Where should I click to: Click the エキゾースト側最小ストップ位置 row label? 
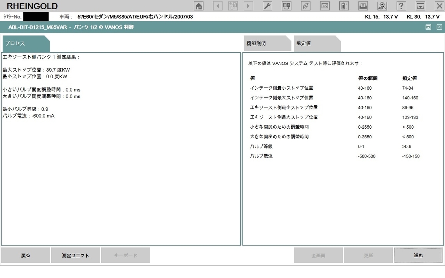click(284, 107)
